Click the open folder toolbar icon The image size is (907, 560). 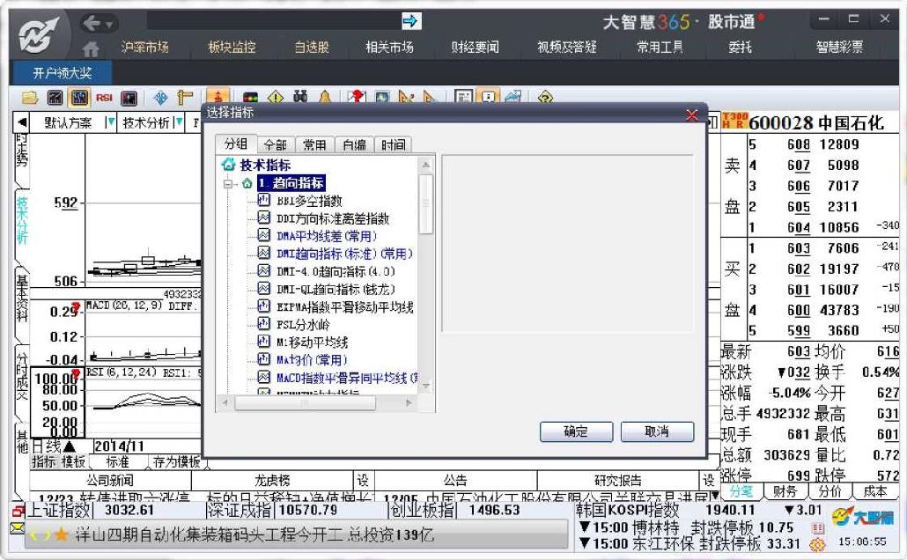tap(30, 97)
